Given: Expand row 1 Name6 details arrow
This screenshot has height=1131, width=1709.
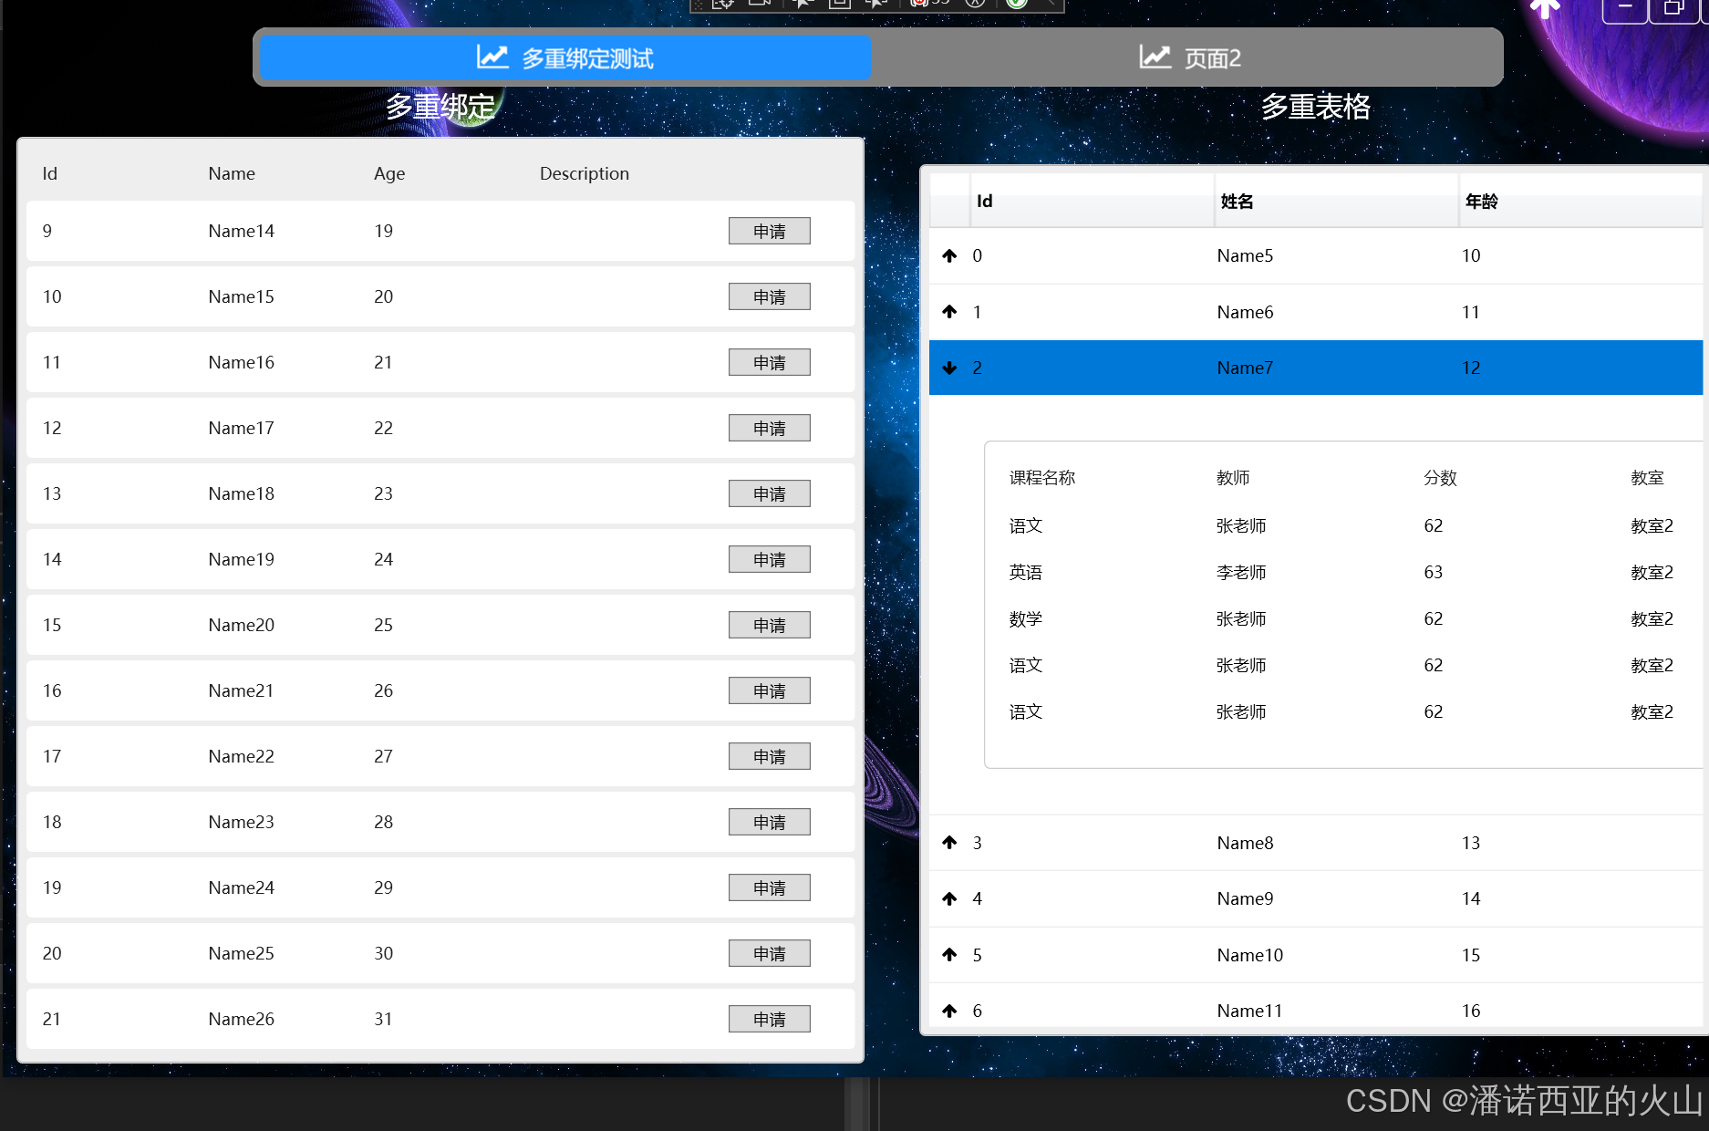Looking at the screenshot, I should tap(949, 312).
